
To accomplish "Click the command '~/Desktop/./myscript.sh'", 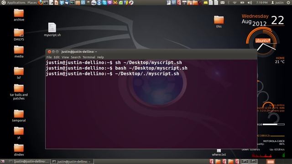I will [147, 74].
